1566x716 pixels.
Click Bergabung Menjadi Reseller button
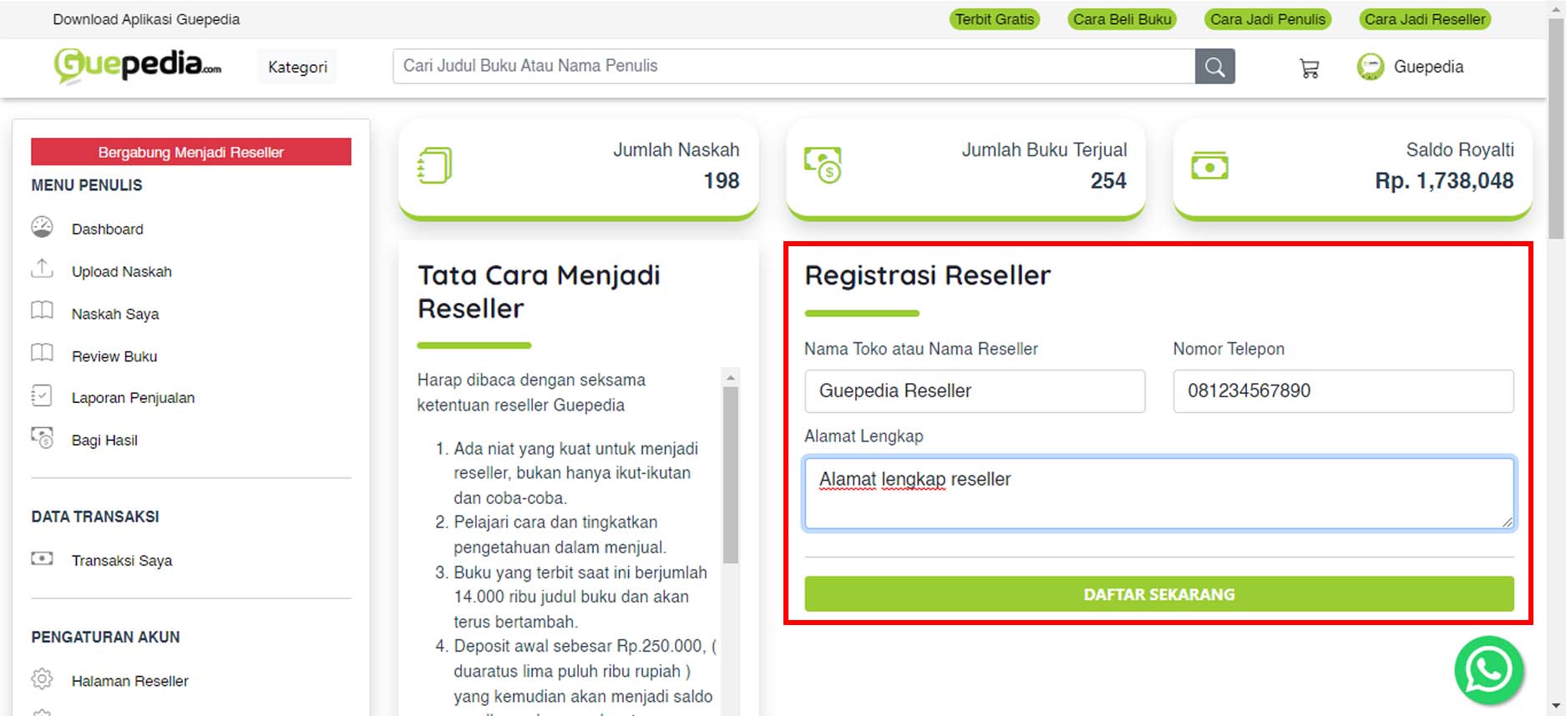(191, 152)
